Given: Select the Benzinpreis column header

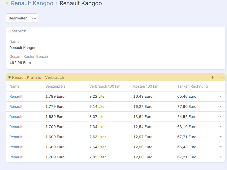Looking at the screenshot, I should [55, 86].
